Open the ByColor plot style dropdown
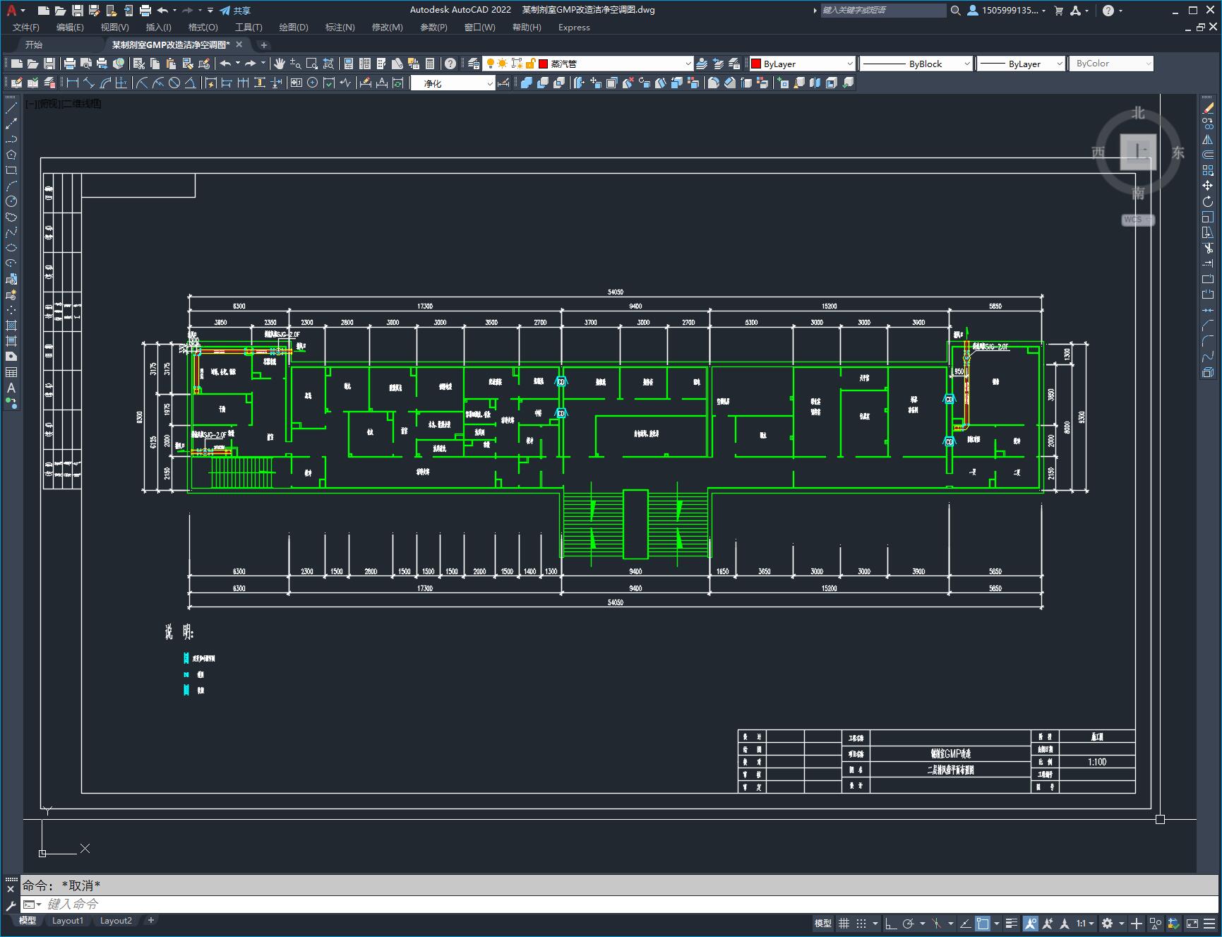This screenshot has height=937, width=1222. pyautogui.click(x=1111, y=64)
